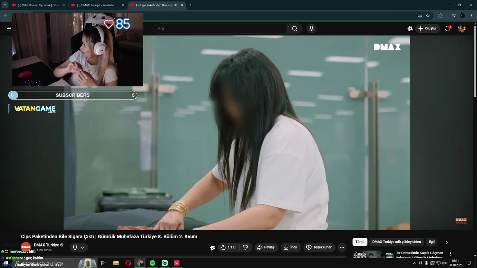Click the İndir download button

290,248
